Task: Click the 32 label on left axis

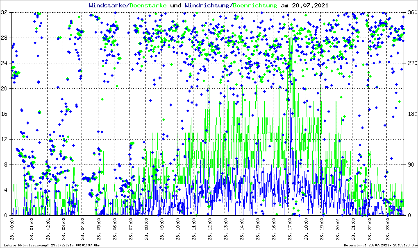Action: pos(5,13)
